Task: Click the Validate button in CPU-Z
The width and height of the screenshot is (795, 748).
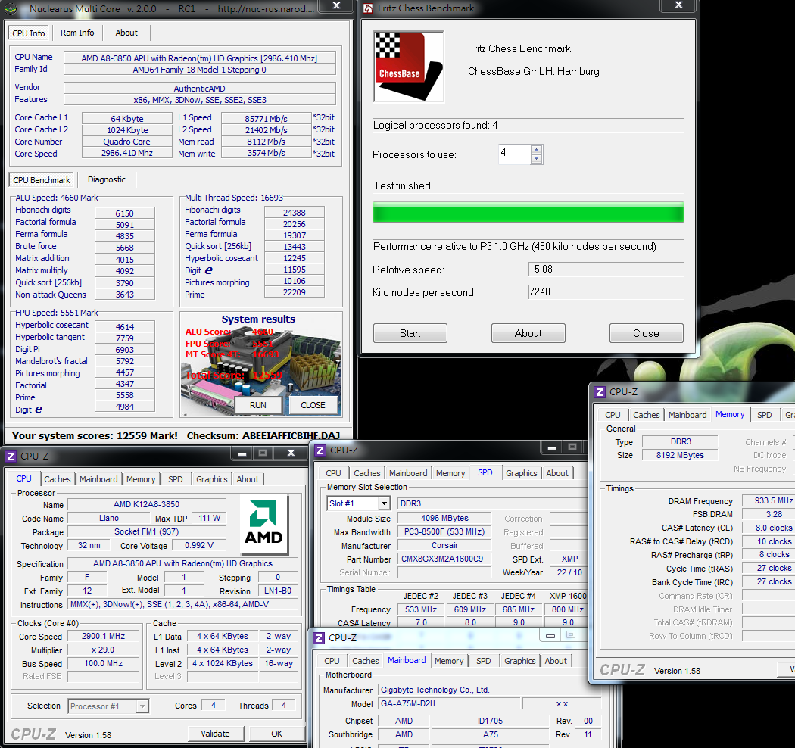Action: (x=216, y=734)
